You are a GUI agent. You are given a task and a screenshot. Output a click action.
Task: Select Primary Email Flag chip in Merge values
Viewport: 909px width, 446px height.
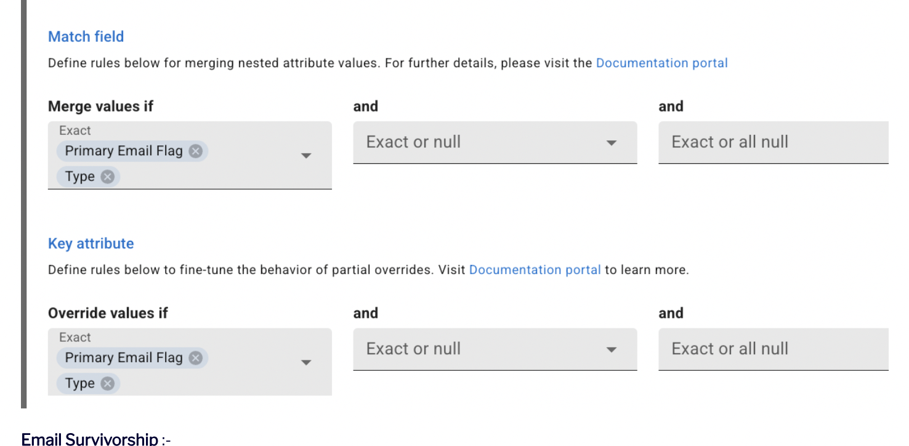pyautogui.click(x=124, y=151)
